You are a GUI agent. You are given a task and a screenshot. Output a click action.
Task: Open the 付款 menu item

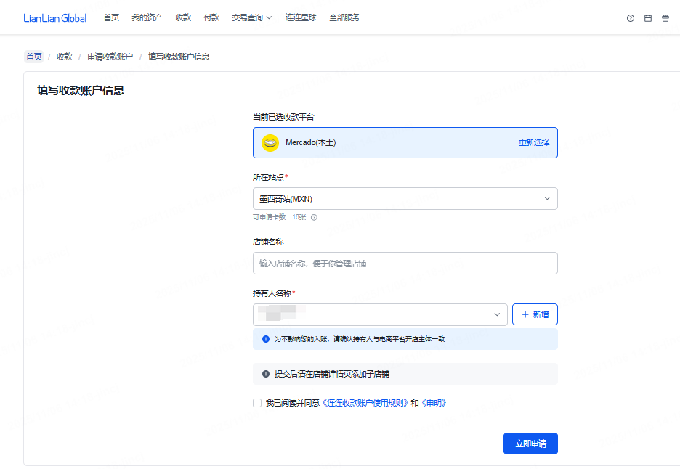point(211,17)
